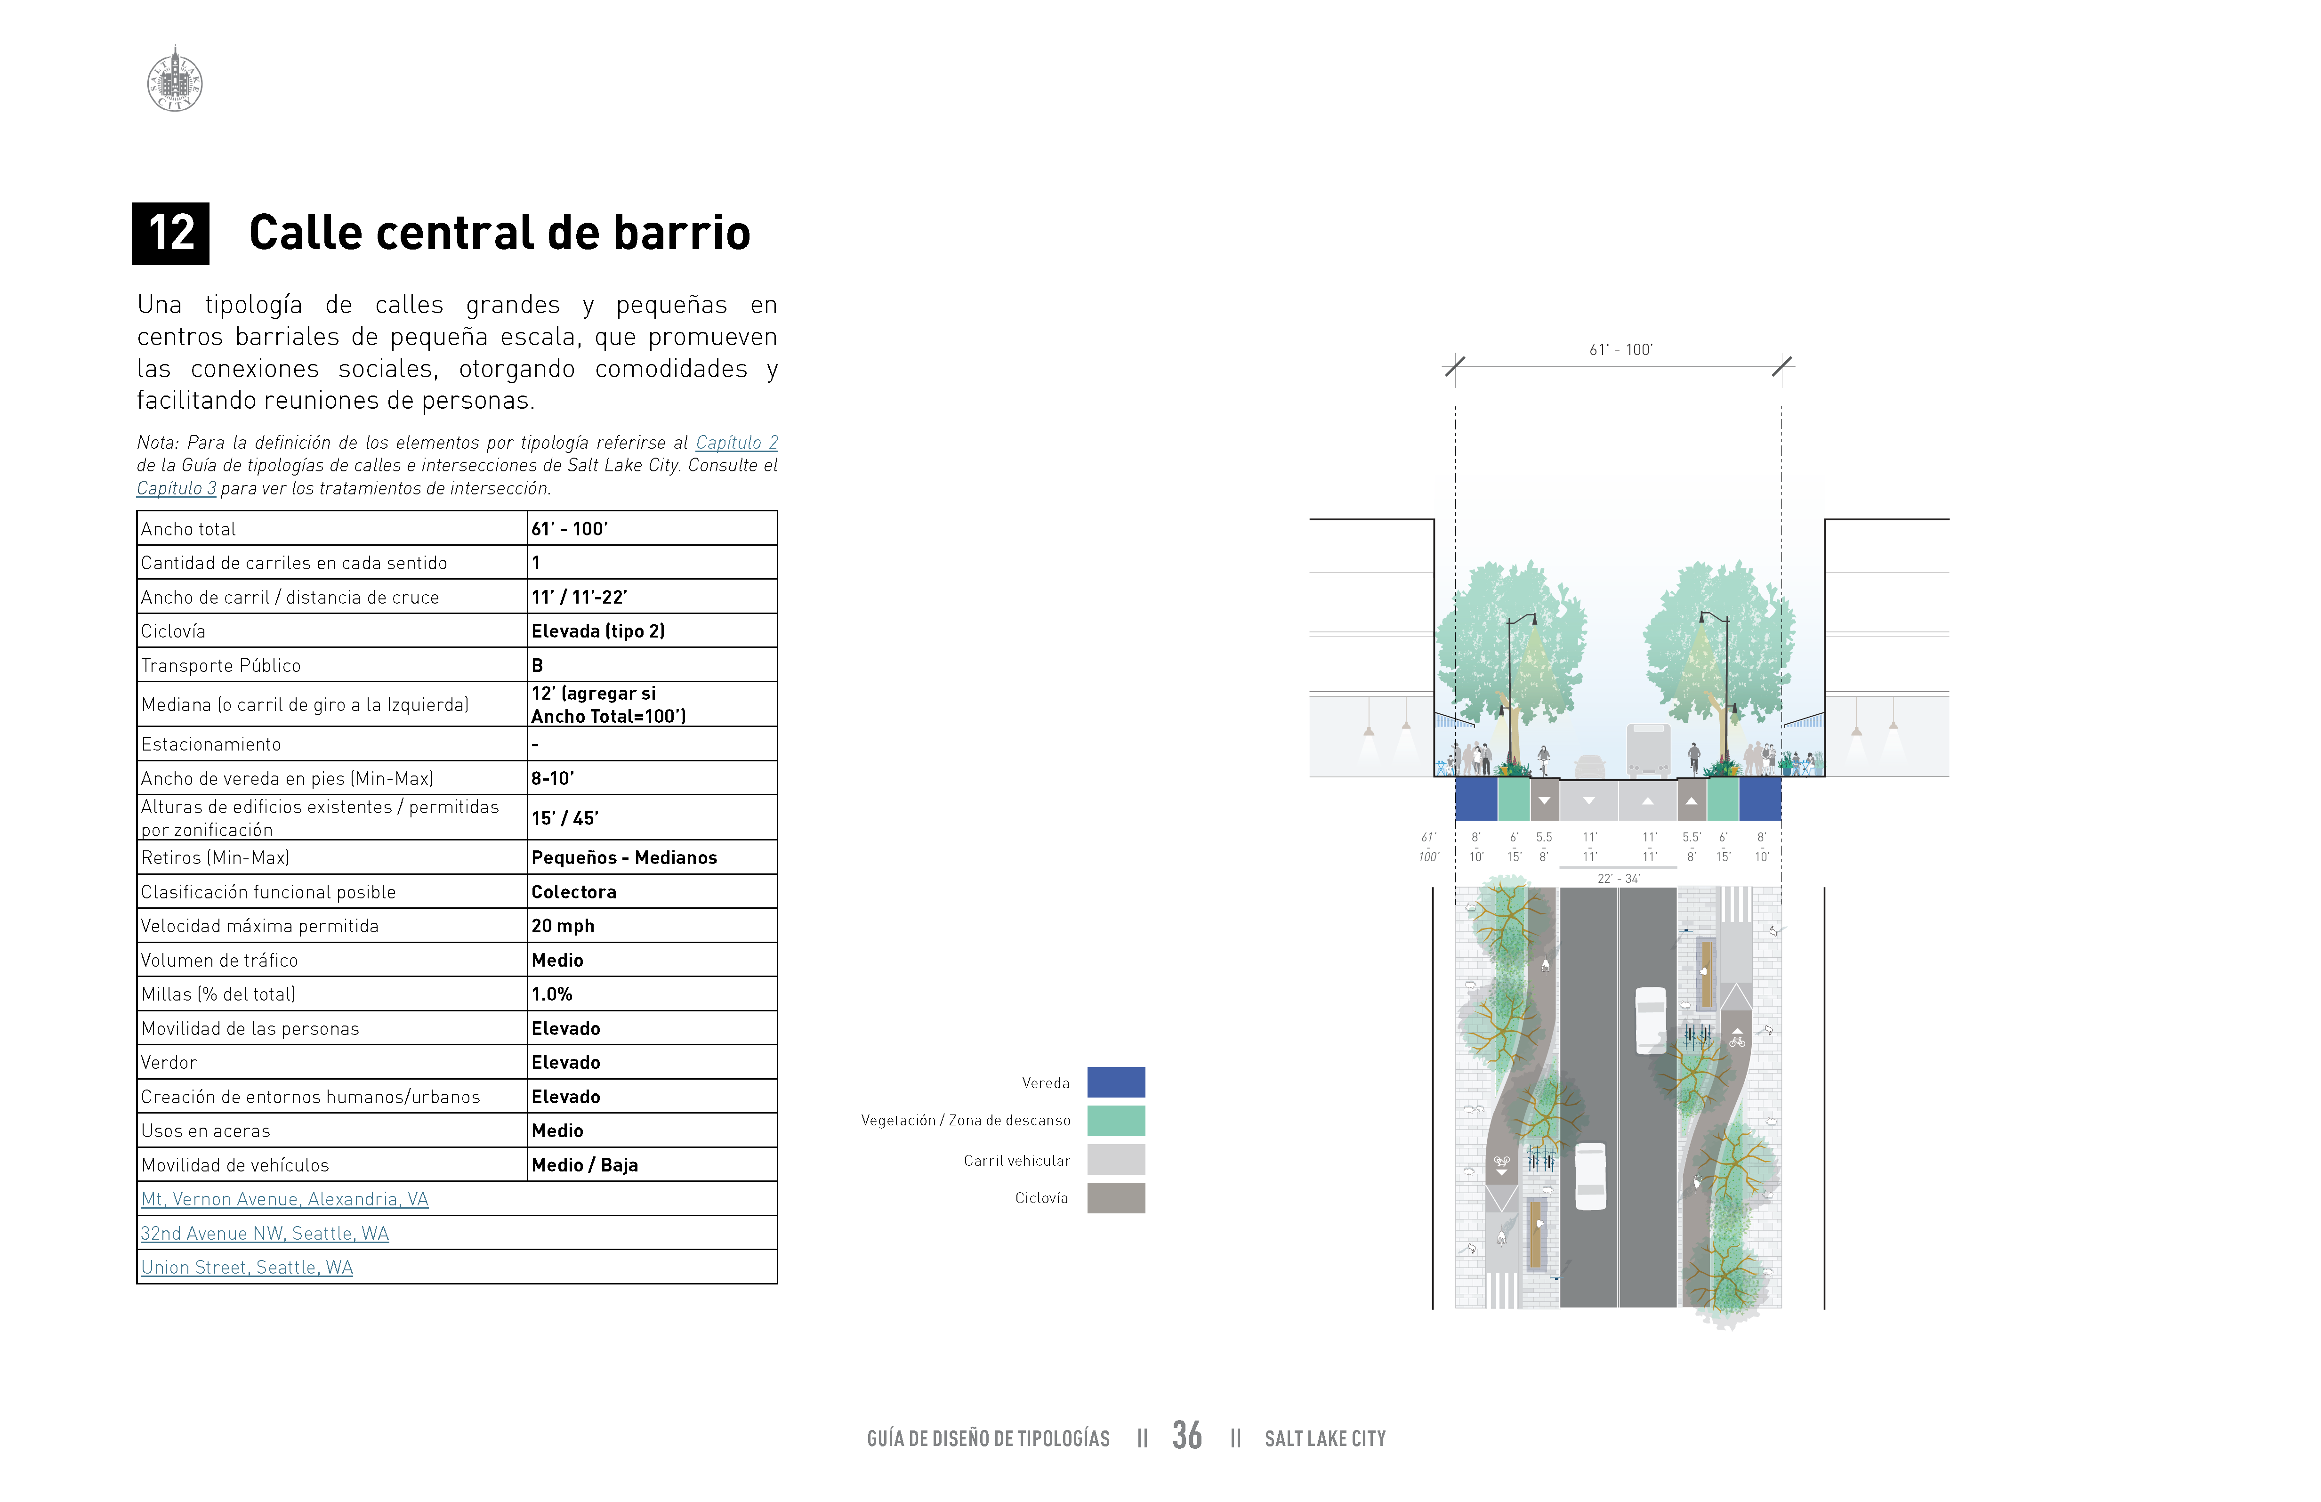
Task: Open 32nd Avenue NW, Seattle, WA link
Action: (x=264, y=1234)
